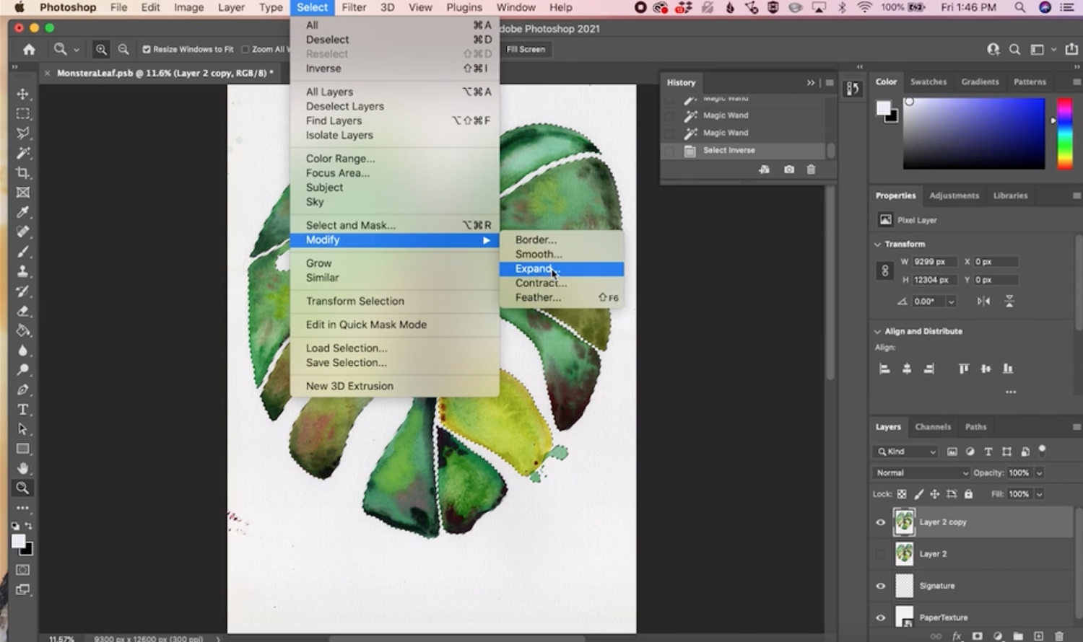Select the Select Inverse history state
The width and height of the screenshot is (1083, 642).
point(728,150)
